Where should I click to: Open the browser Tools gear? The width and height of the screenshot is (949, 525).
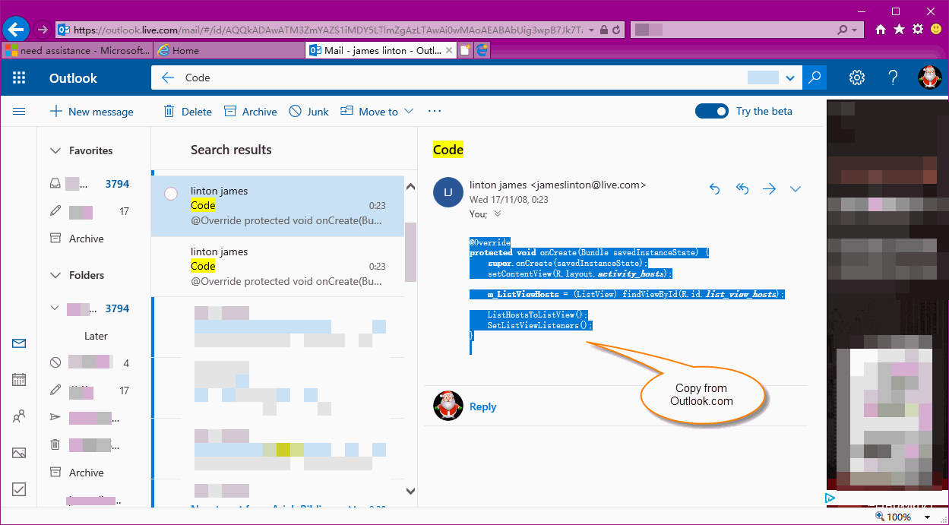point(917,30)
